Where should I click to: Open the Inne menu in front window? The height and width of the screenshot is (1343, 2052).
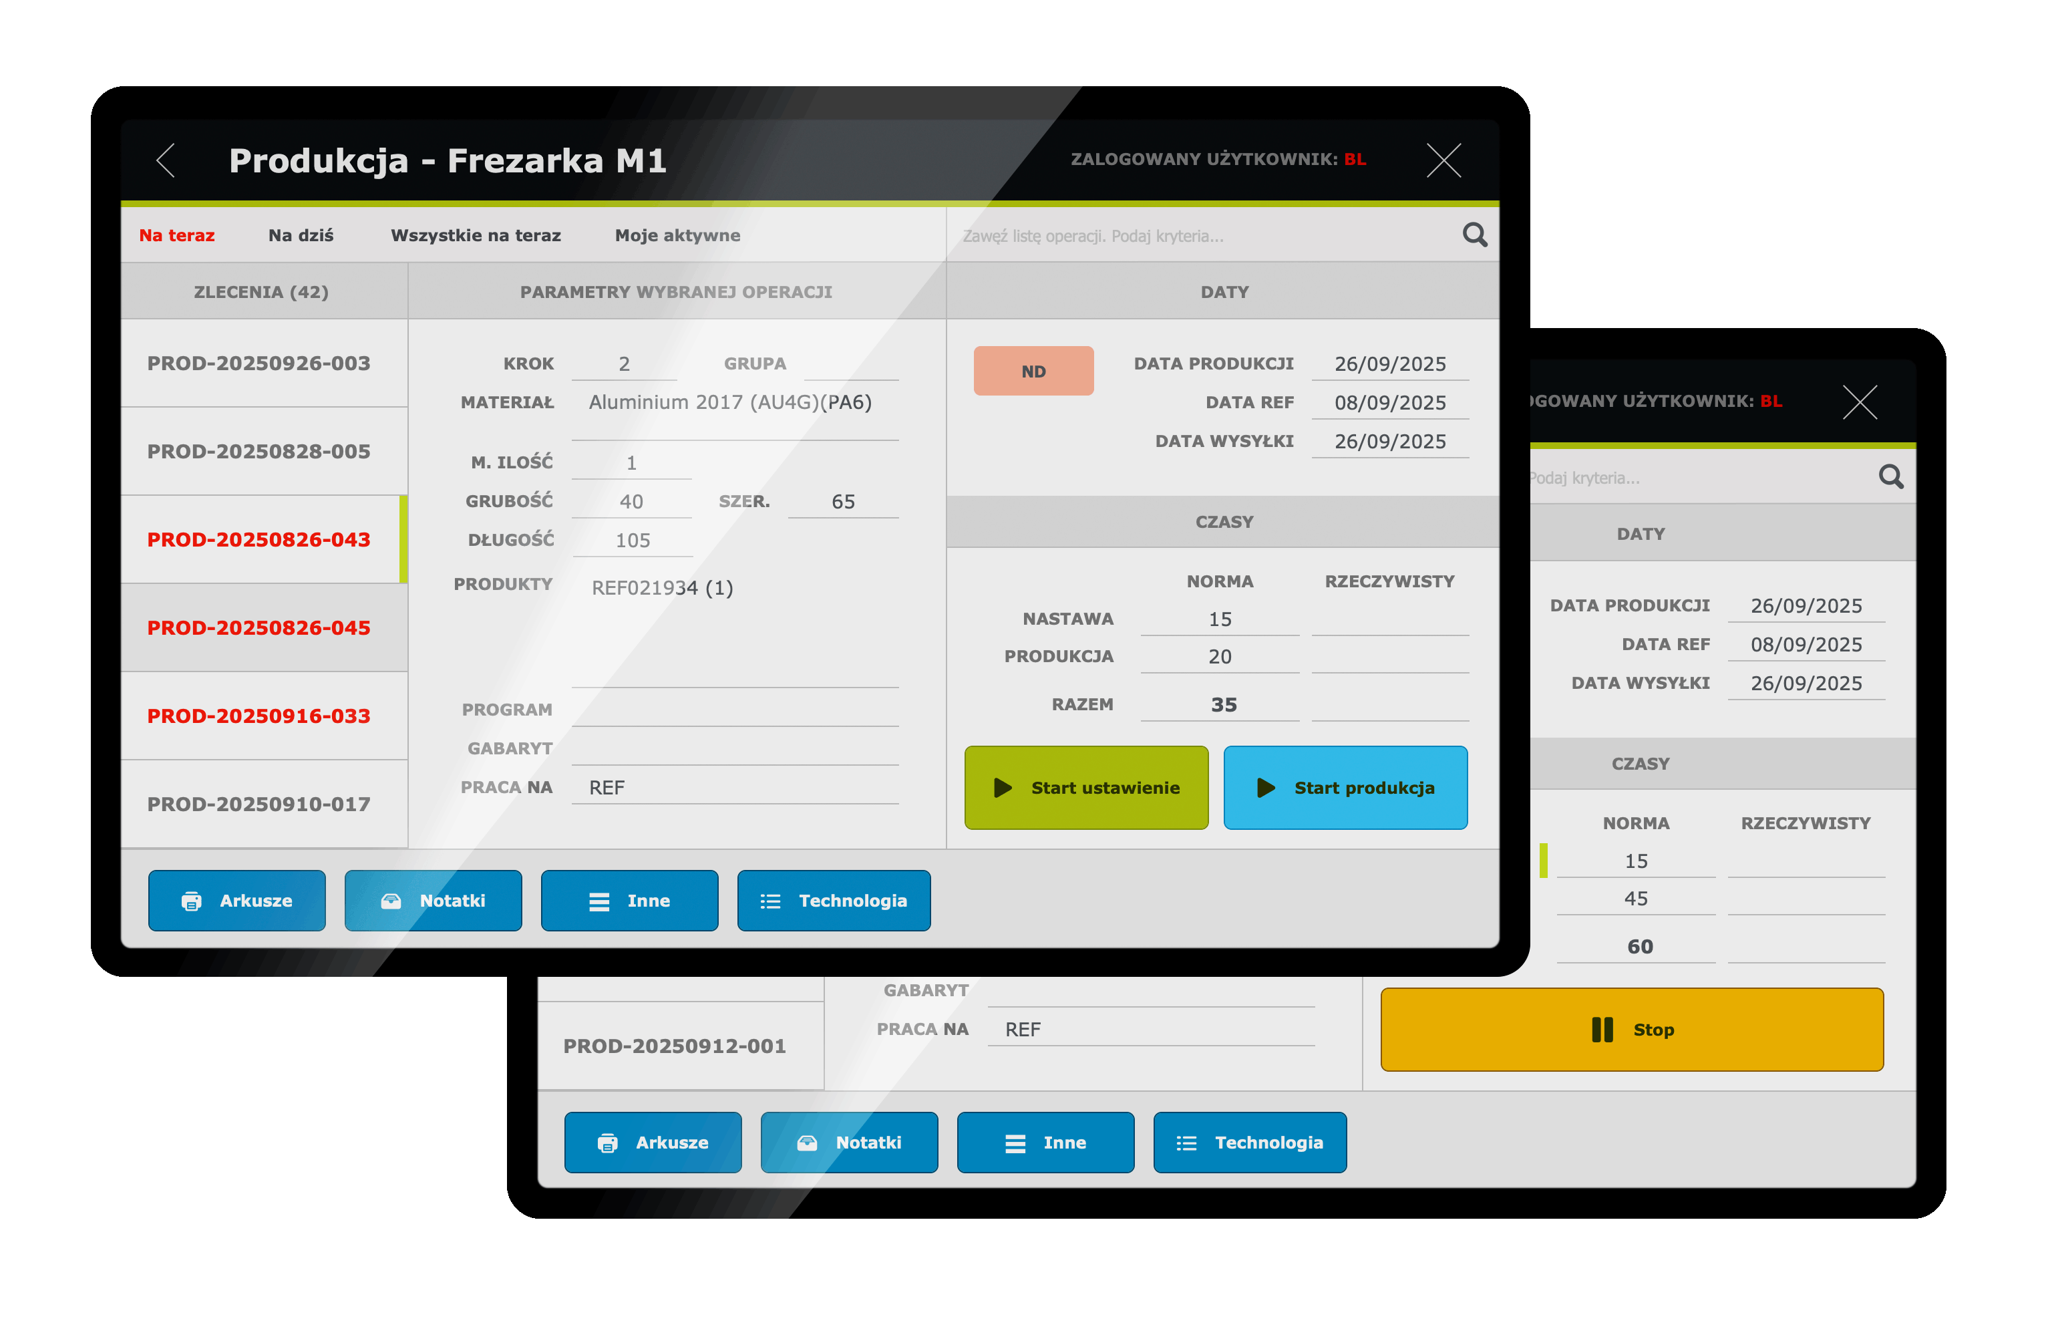click(x=629, y=901)
